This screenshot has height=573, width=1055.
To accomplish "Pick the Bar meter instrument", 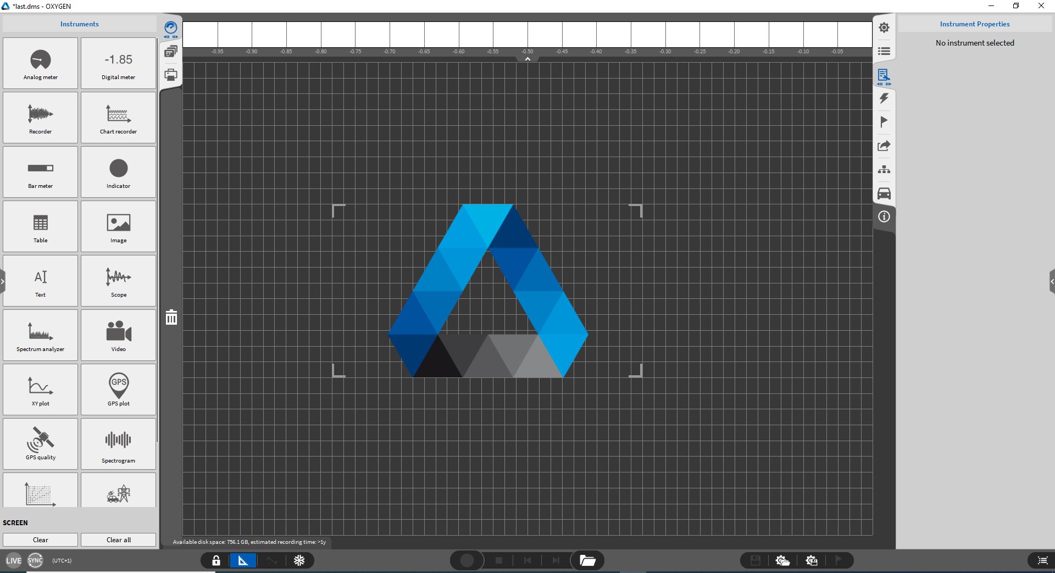I will [x=41, y=172].
